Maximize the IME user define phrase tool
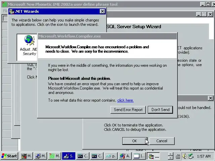215x161 pixels. point(208,4)
